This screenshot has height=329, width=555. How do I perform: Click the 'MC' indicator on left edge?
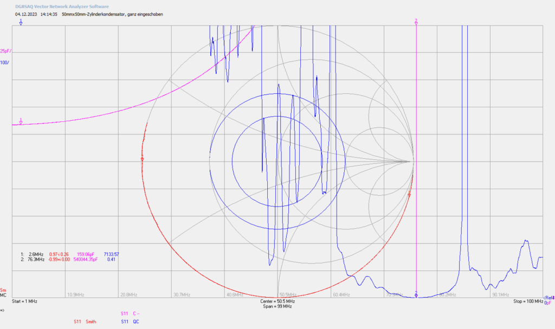point(3,295)
